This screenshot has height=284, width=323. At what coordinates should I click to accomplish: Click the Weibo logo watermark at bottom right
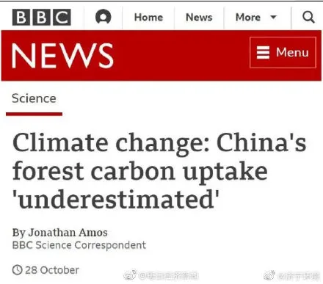[x=269, y=275]
